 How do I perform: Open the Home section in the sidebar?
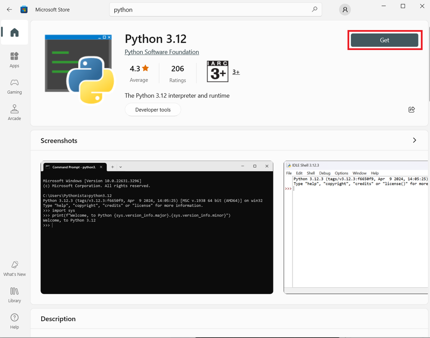pyautogui.click(x=14, y=32)
